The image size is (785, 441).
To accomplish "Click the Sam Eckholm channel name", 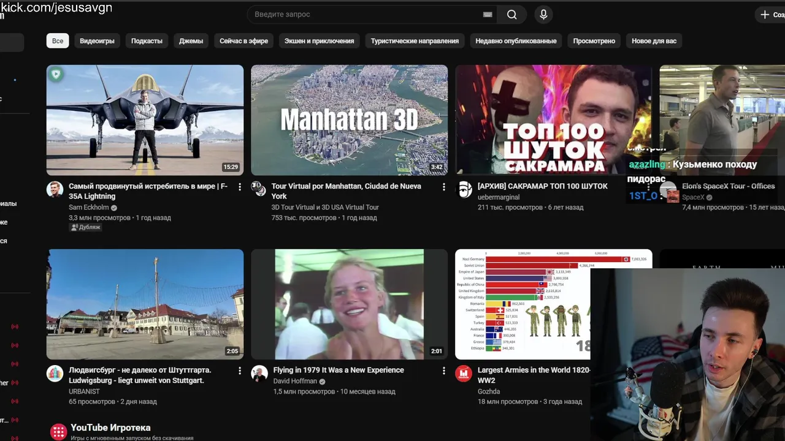I will 88,207.
